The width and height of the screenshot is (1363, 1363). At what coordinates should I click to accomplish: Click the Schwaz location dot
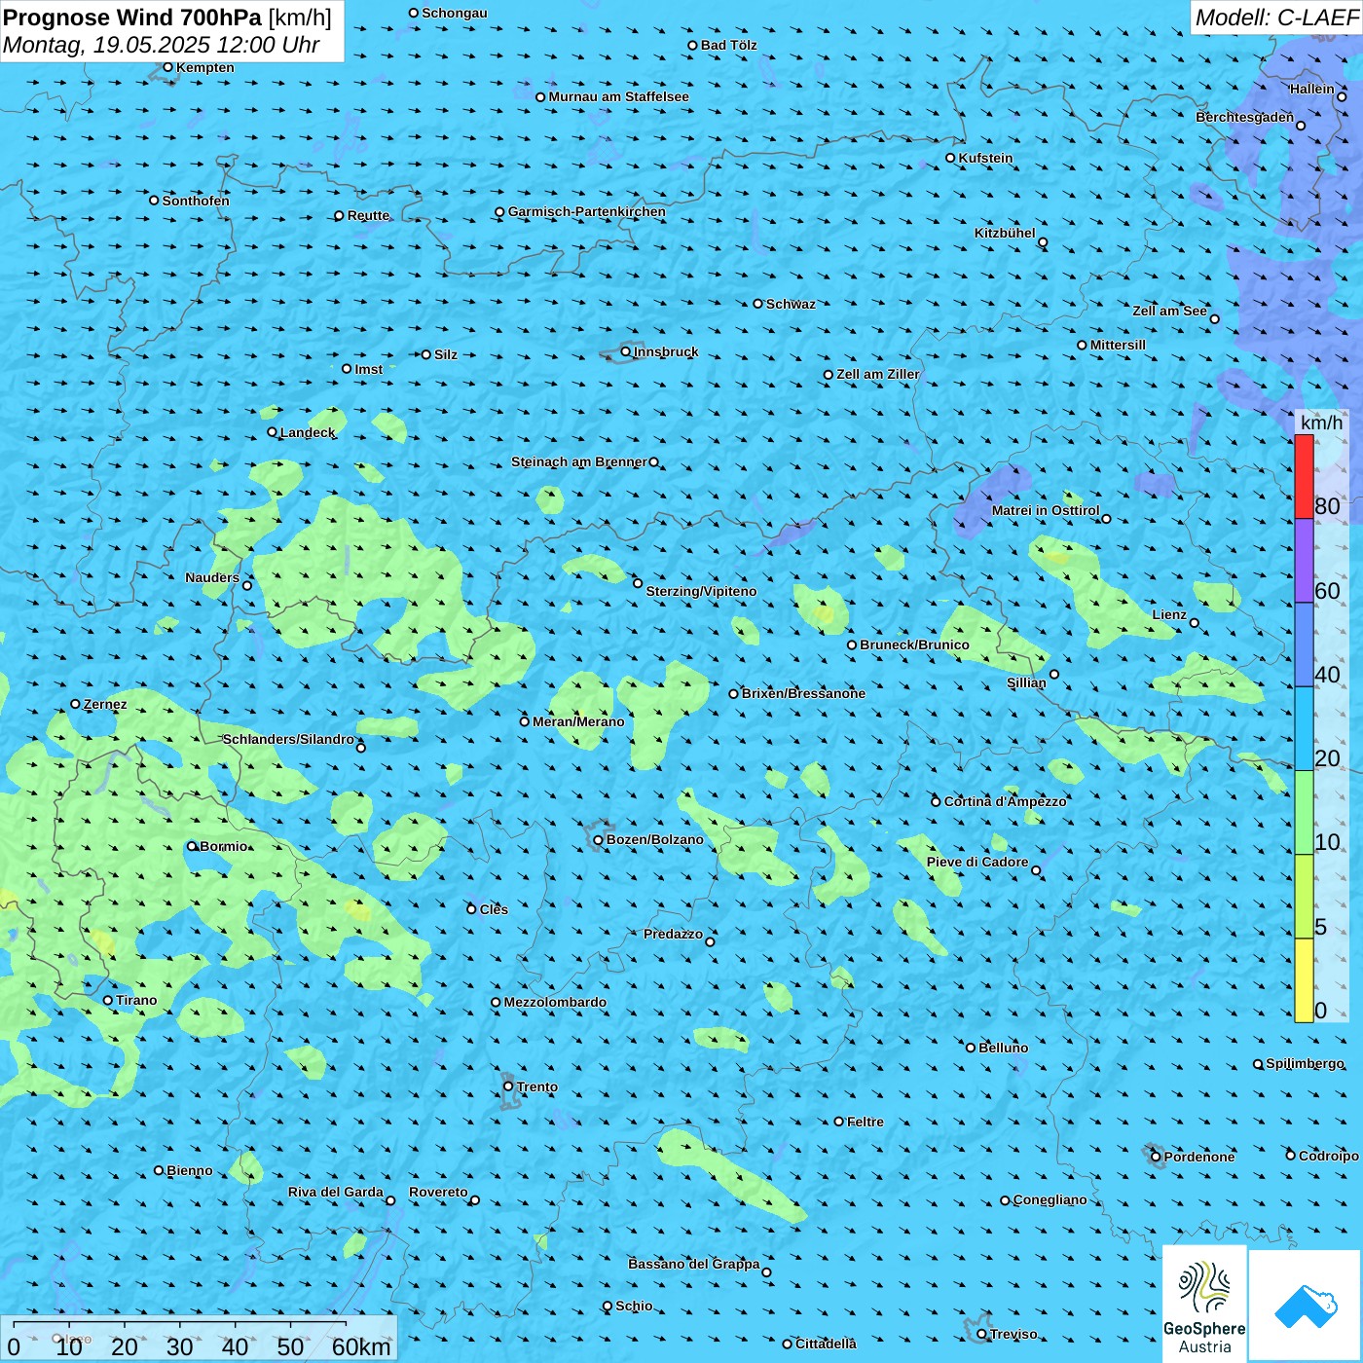click(x=758, y=304)
